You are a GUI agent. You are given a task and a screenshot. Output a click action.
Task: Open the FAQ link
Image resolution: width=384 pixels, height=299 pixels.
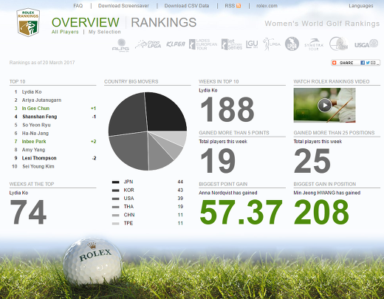click(x=78, y=6)
